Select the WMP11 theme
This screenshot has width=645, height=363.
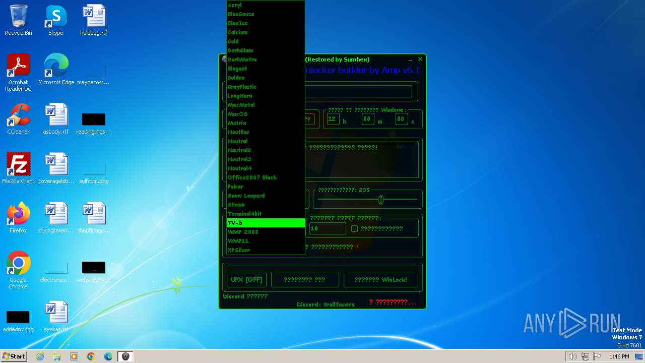[x=266, y=241]
